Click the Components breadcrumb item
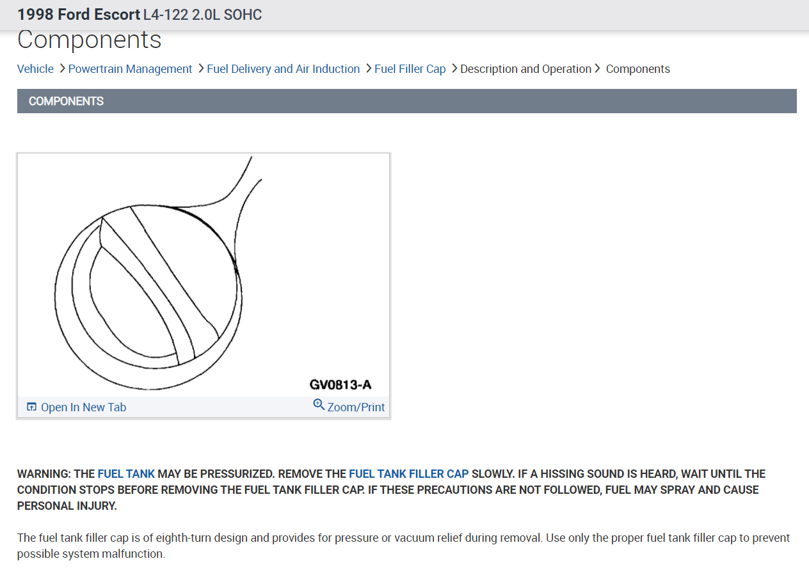 click(638, 69)
